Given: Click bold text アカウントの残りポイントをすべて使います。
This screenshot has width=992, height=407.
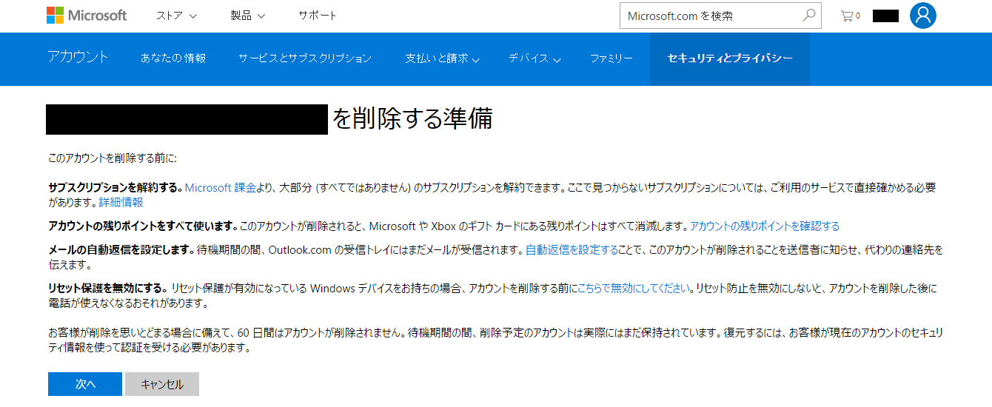Looking at the screenshot, I should tap(143, 226).
